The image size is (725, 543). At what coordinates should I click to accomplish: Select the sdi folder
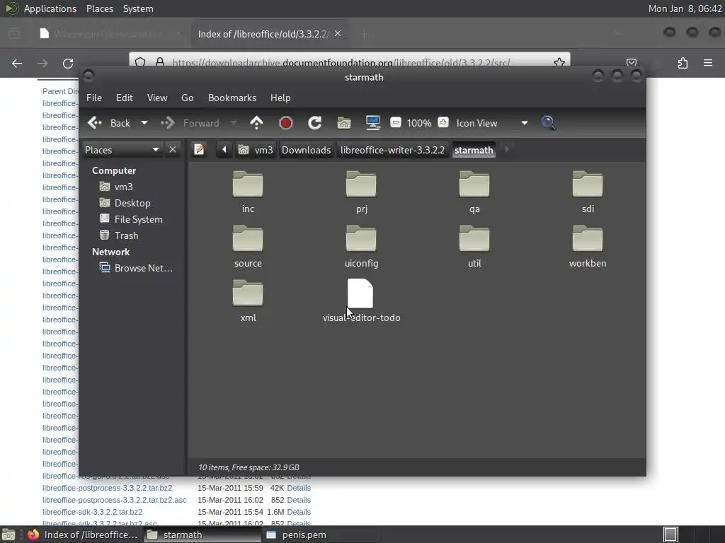tap(588, 192)
